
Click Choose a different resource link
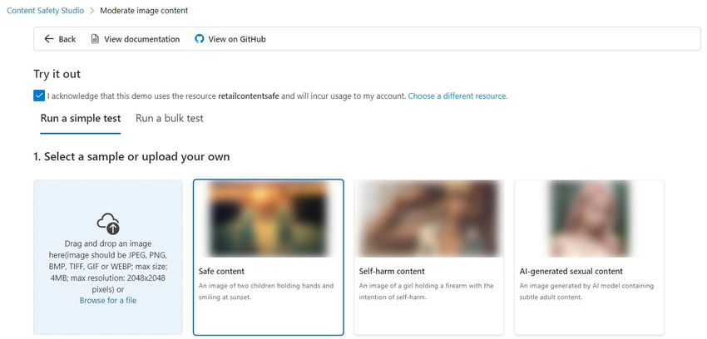pyautogui.click(x=457, y=96)
